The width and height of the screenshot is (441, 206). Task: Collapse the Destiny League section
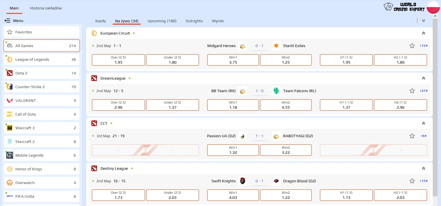[424, 168]
